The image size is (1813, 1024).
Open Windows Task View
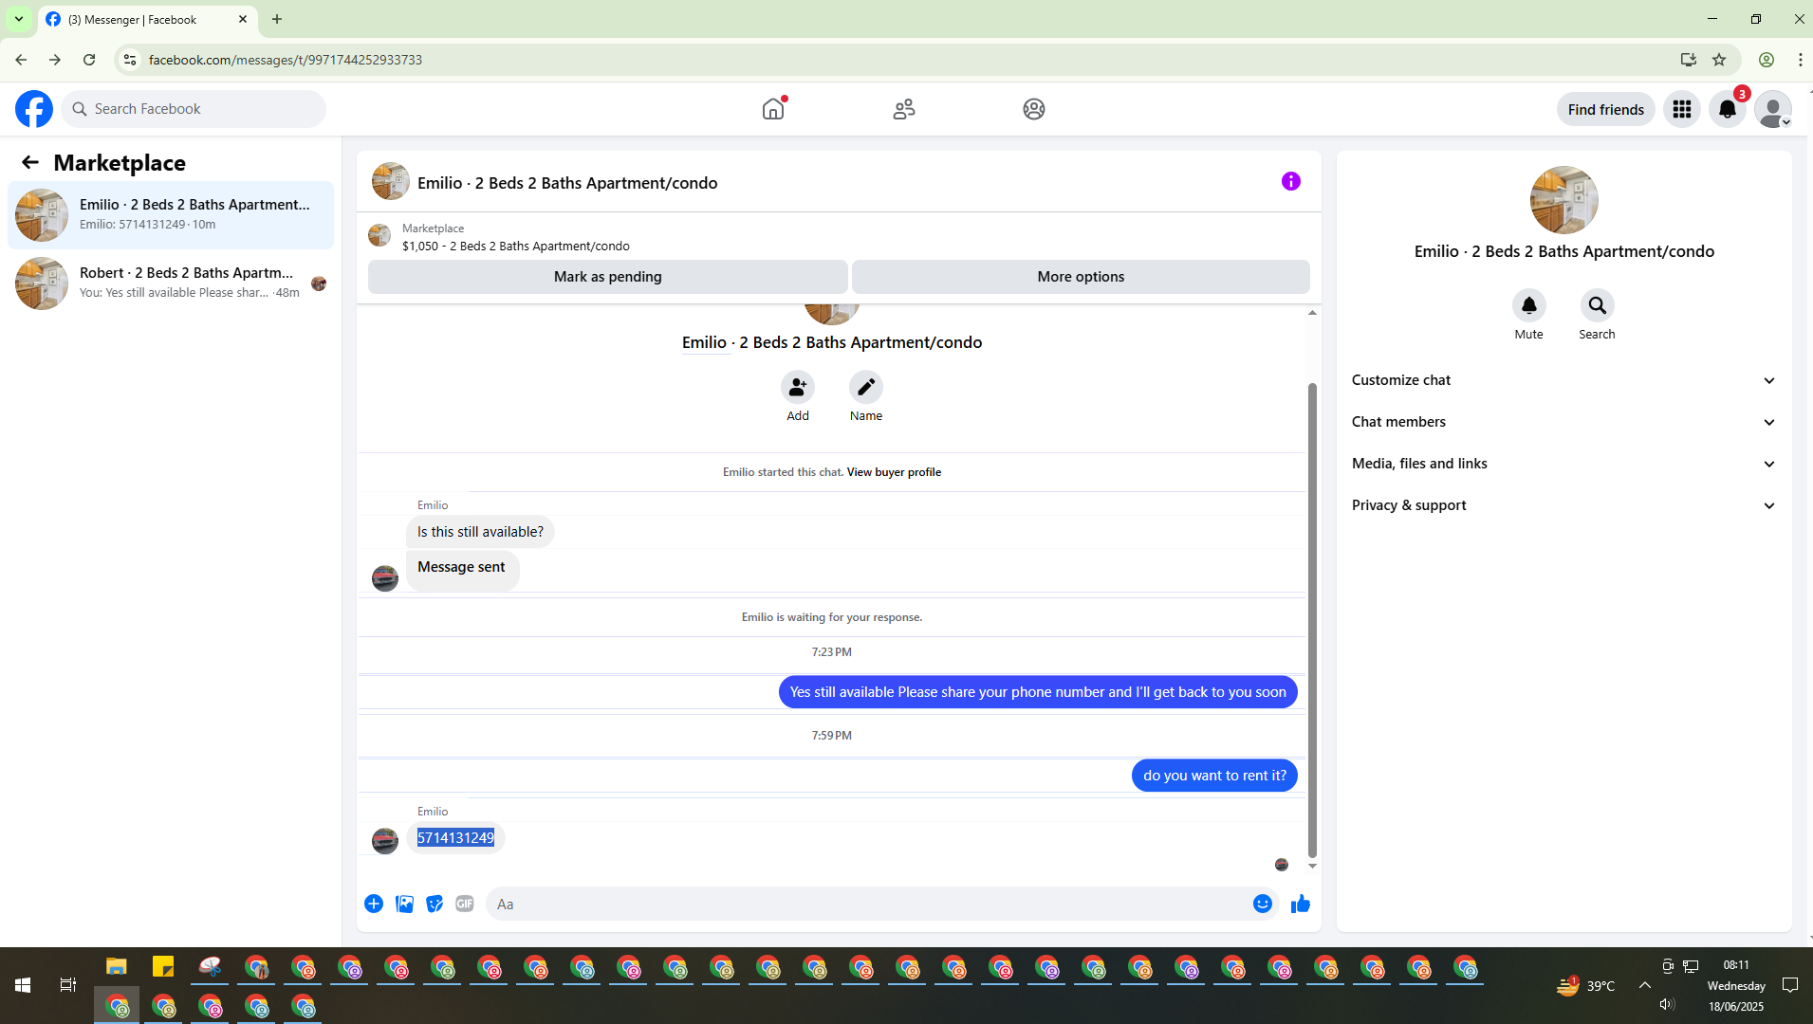tap(68, 985)
